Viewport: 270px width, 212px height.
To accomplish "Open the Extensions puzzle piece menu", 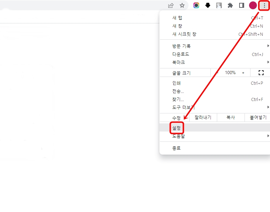I will point(230,6).
